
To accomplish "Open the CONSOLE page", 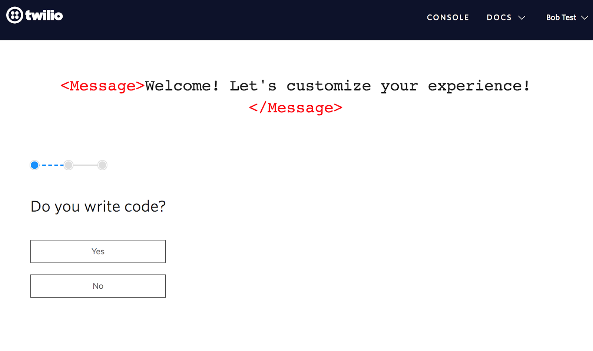I will coord(448,17).
